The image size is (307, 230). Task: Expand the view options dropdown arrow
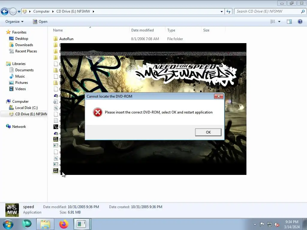point(279,22)
